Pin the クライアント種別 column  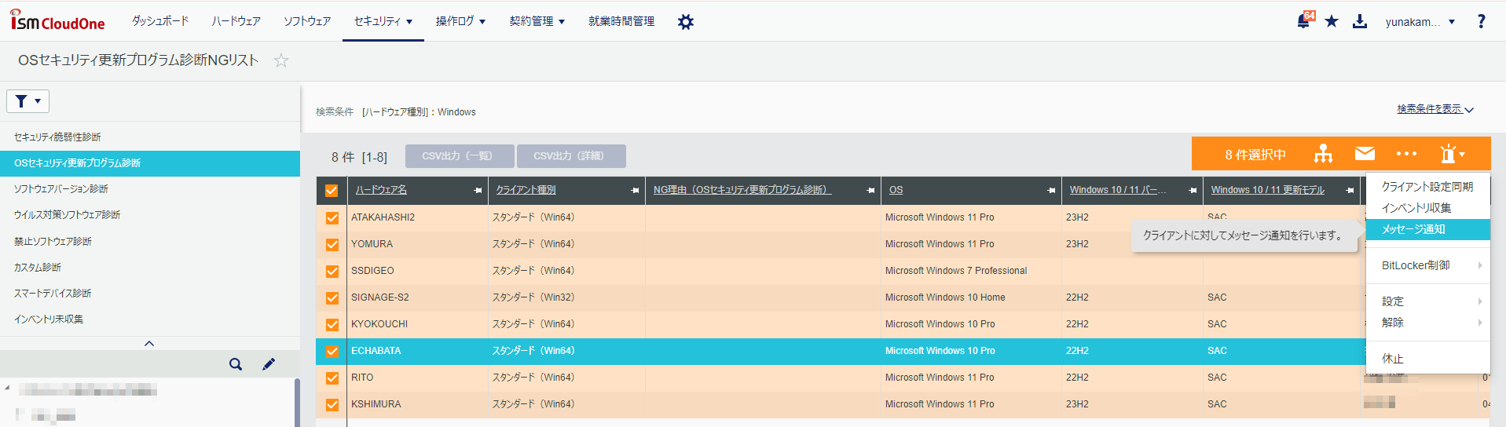point(635,191)
